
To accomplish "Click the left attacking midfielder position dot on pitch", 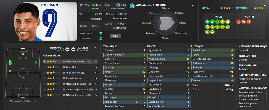I will [10, 63].
